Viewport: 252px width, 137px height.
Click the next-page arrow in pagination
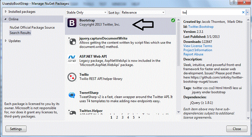(x=139, y=117)
